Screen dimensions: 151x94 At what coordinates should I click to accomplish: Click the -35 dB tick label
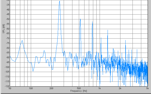[8, 5]
